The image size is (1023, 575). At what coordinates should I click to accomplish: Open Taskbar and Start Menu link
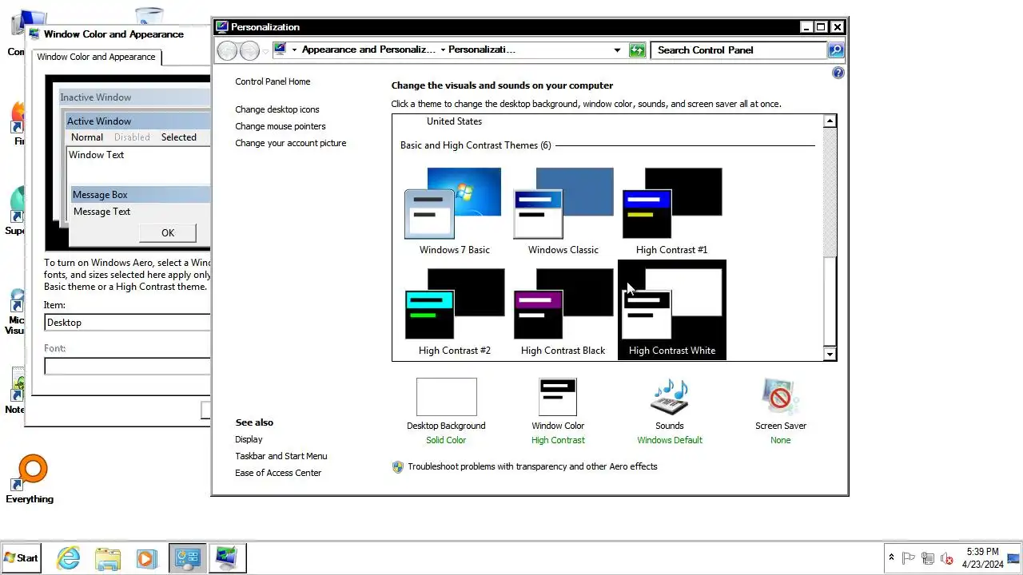pyautogui.click(x=281, y=456)
